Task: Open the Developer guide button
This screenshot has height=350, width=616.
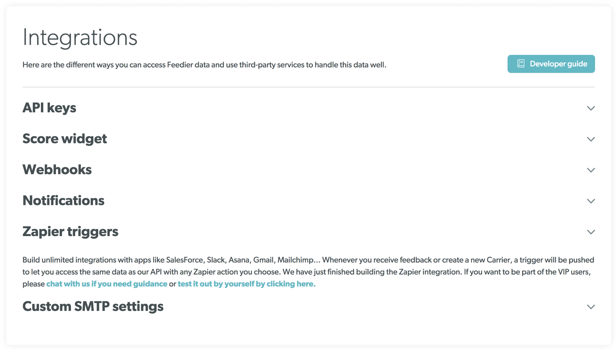Action: 551,64
